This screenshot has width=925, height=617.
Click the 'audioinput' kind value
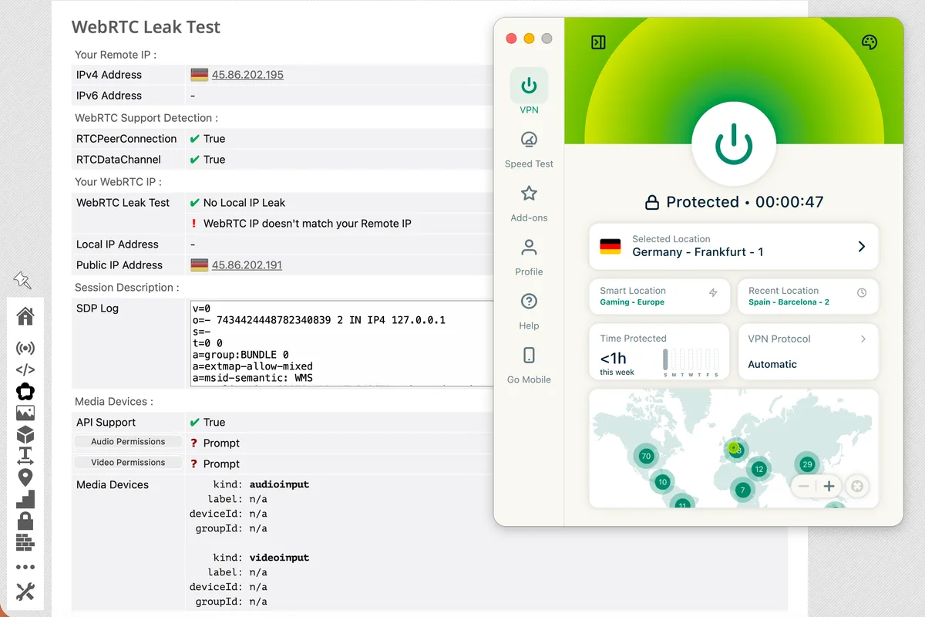coord(279,484)
